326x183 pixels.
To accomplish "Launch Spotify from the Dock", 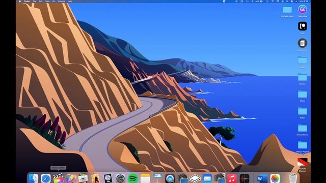I will point(133,178).
